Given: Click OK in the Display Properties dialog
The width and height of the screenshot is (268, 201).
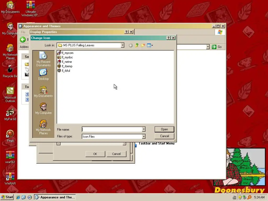Looking at the screenshot, I should 95,154.
